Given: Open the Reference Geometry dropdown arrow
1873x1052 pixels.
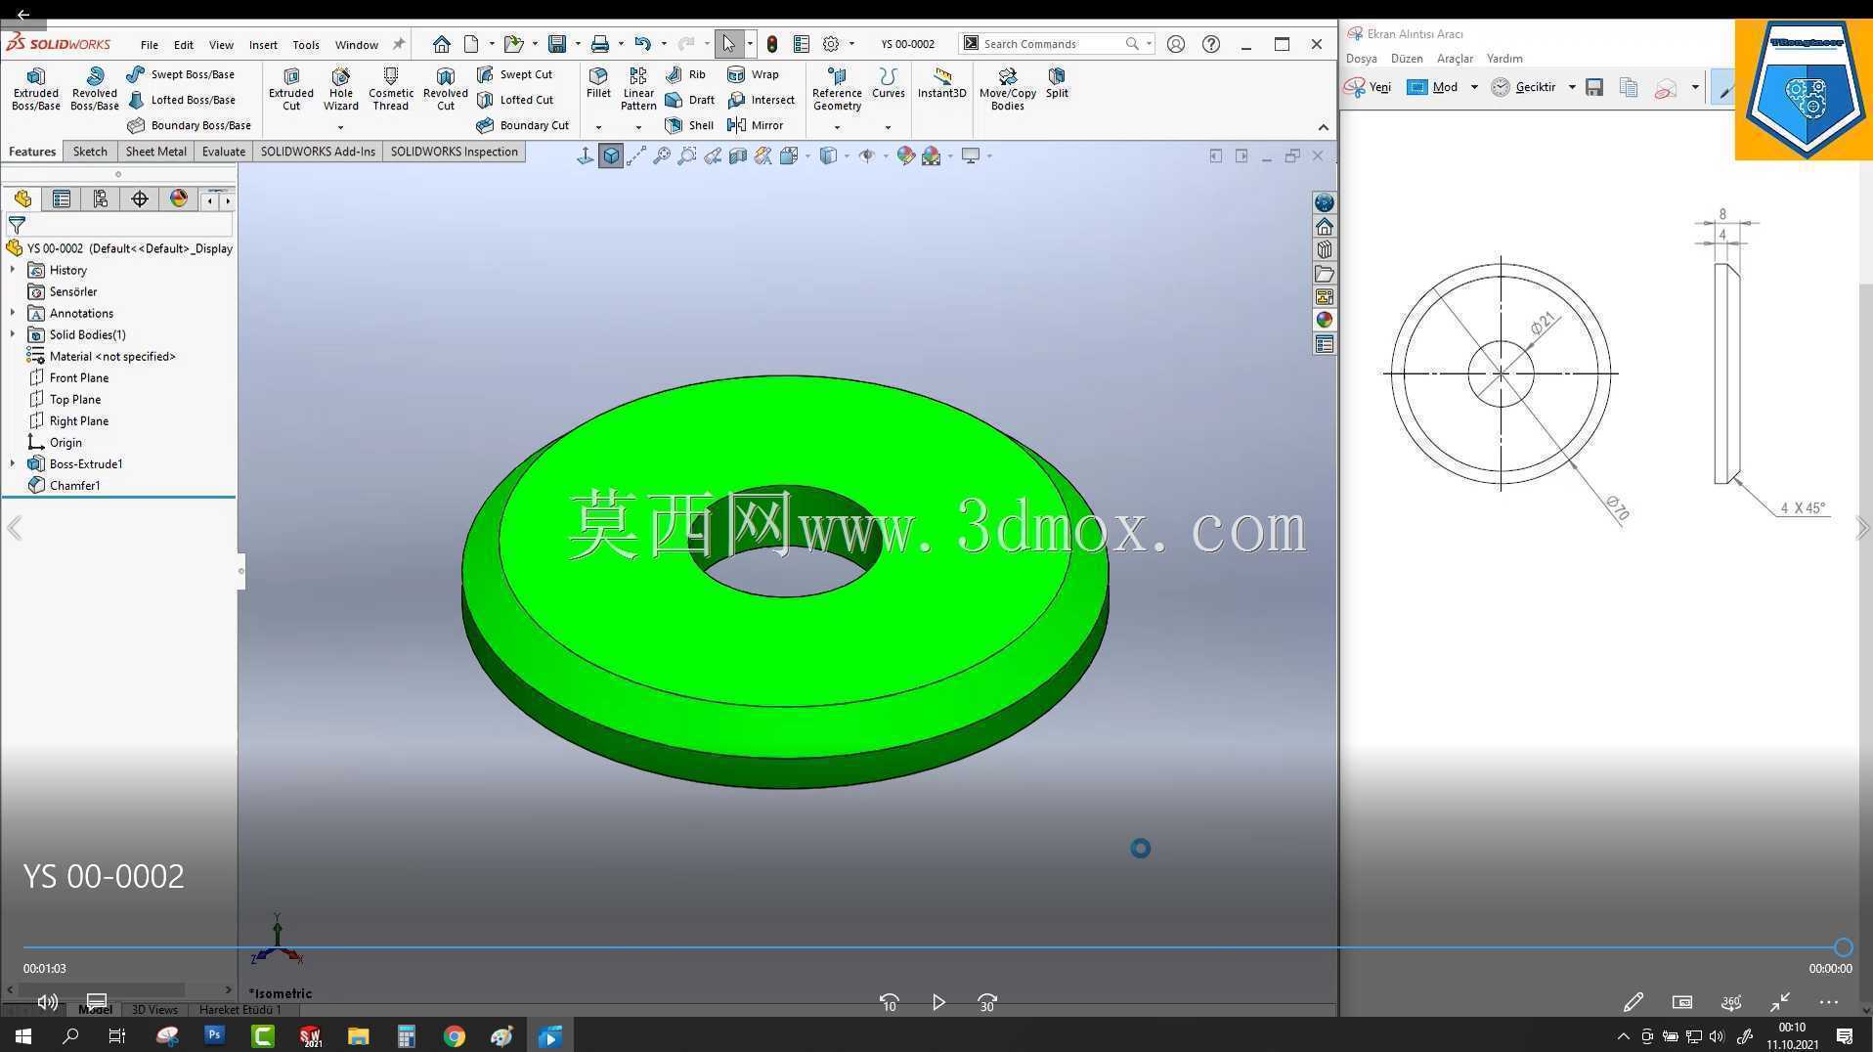Looking at the screenshot, I should click(x=837, y=127).
